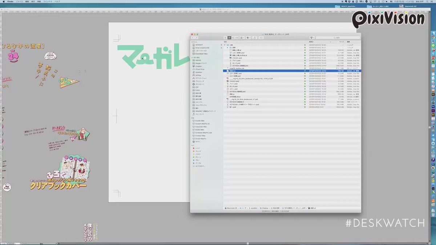Select 160411_ayachika desktop folder

tap(344, 6)
